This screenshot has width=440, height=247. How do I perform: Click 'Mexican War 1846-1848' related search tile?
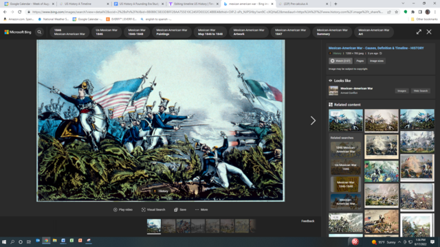pos(346,185)
